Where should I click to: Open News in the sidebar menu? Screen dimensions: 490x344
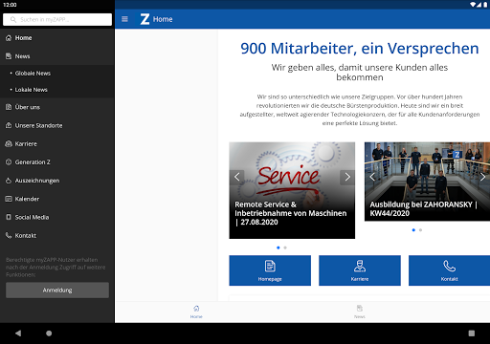coord(57,56)
